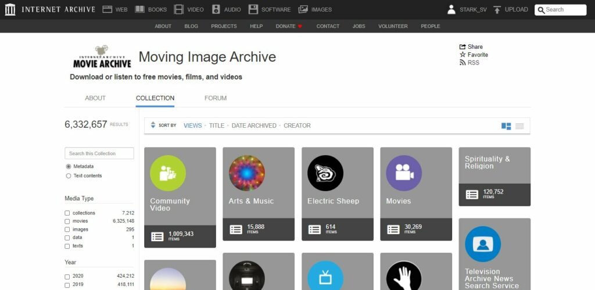Viewport: 595px width, 290px height.
Task: Open the Help menu link
Action: click(x=256, y=26)
